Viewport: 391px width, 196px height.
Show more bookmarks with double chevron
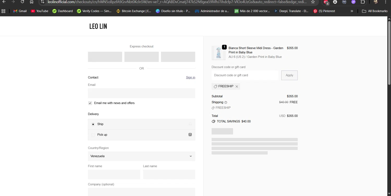point(352,11)
